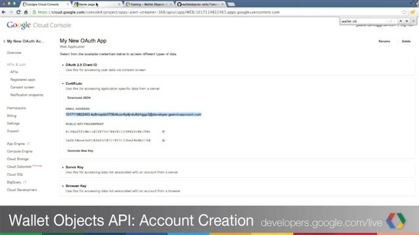This screenshot has width=419, height=235.
Task: Click the find field containing 'wallet ob'
Action: (x=363, y=21)
